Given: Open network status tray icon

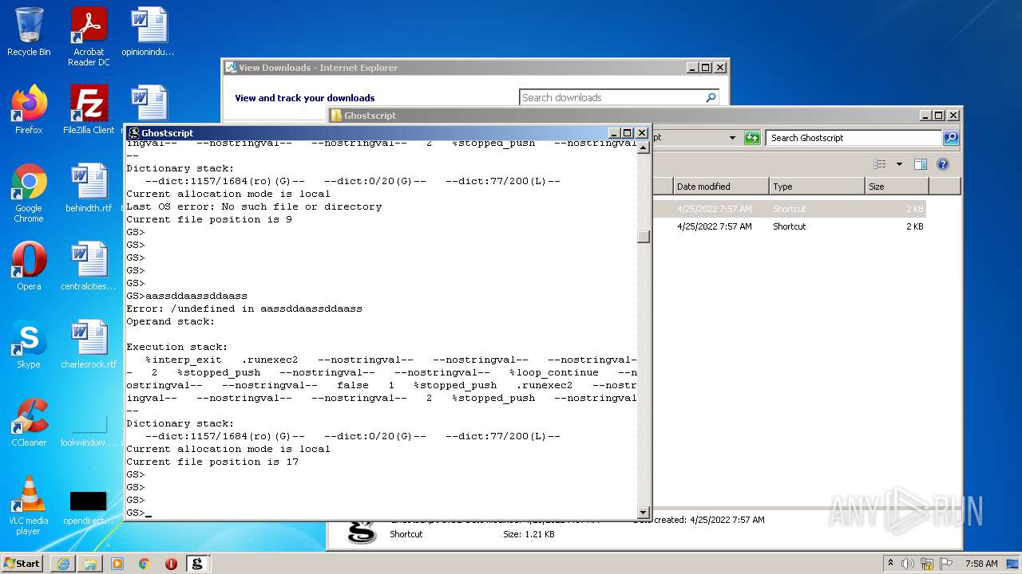Looking at the screenshot, I should click(926, 564).
